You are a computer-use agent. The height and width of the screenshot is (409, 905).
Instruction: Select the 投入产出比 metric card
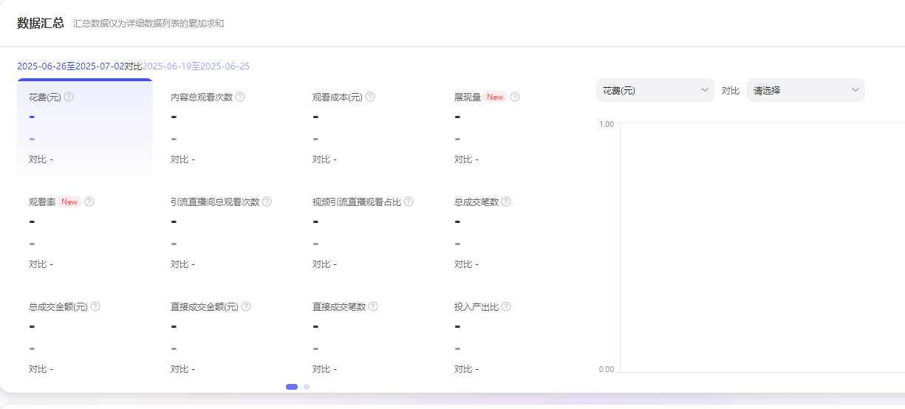(x=510, y=337)
